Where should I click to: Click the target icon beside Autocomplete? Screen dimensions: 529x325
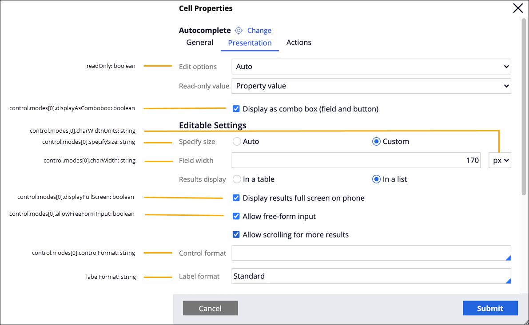(x=239, y=31)
